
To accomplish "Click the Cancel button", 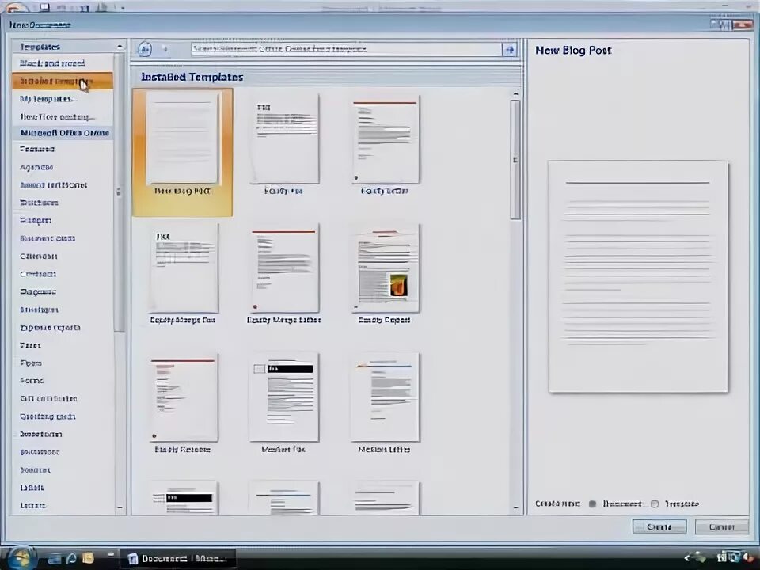I will tap(722, 527).
